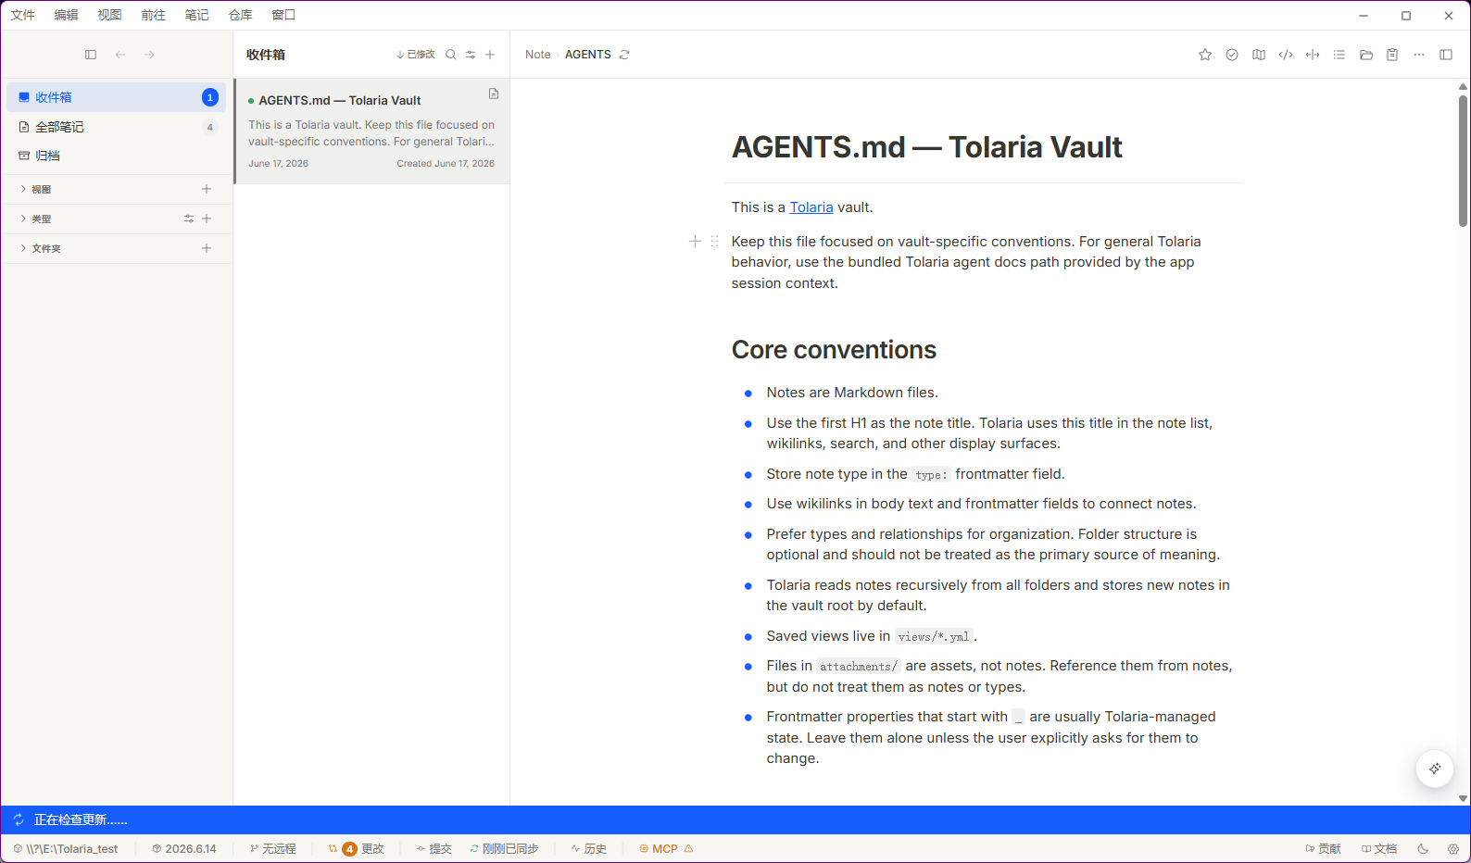This screenshot has width=1471, height=863.
Task: Follow the Tolaria hyperlink in the note
Action: tap(811, 207)
